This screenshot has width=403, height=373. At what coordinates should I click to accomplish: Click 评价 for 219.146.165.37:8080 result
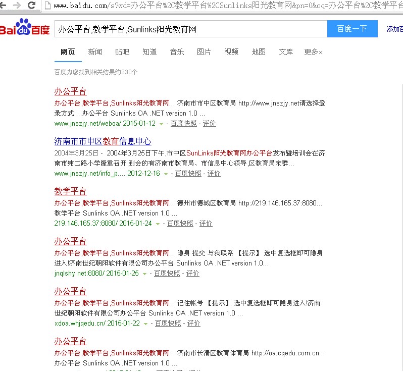pyautogui.click(x=206, y=224)
